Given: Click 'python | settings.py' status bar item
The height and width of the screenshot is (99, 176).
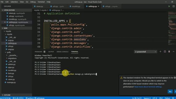Looking at the screenshot, I should 35,98.
